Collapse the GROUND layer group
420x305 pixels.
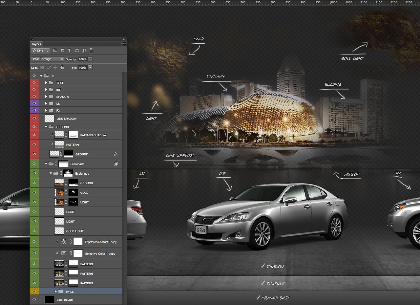(x=46, y=127)
